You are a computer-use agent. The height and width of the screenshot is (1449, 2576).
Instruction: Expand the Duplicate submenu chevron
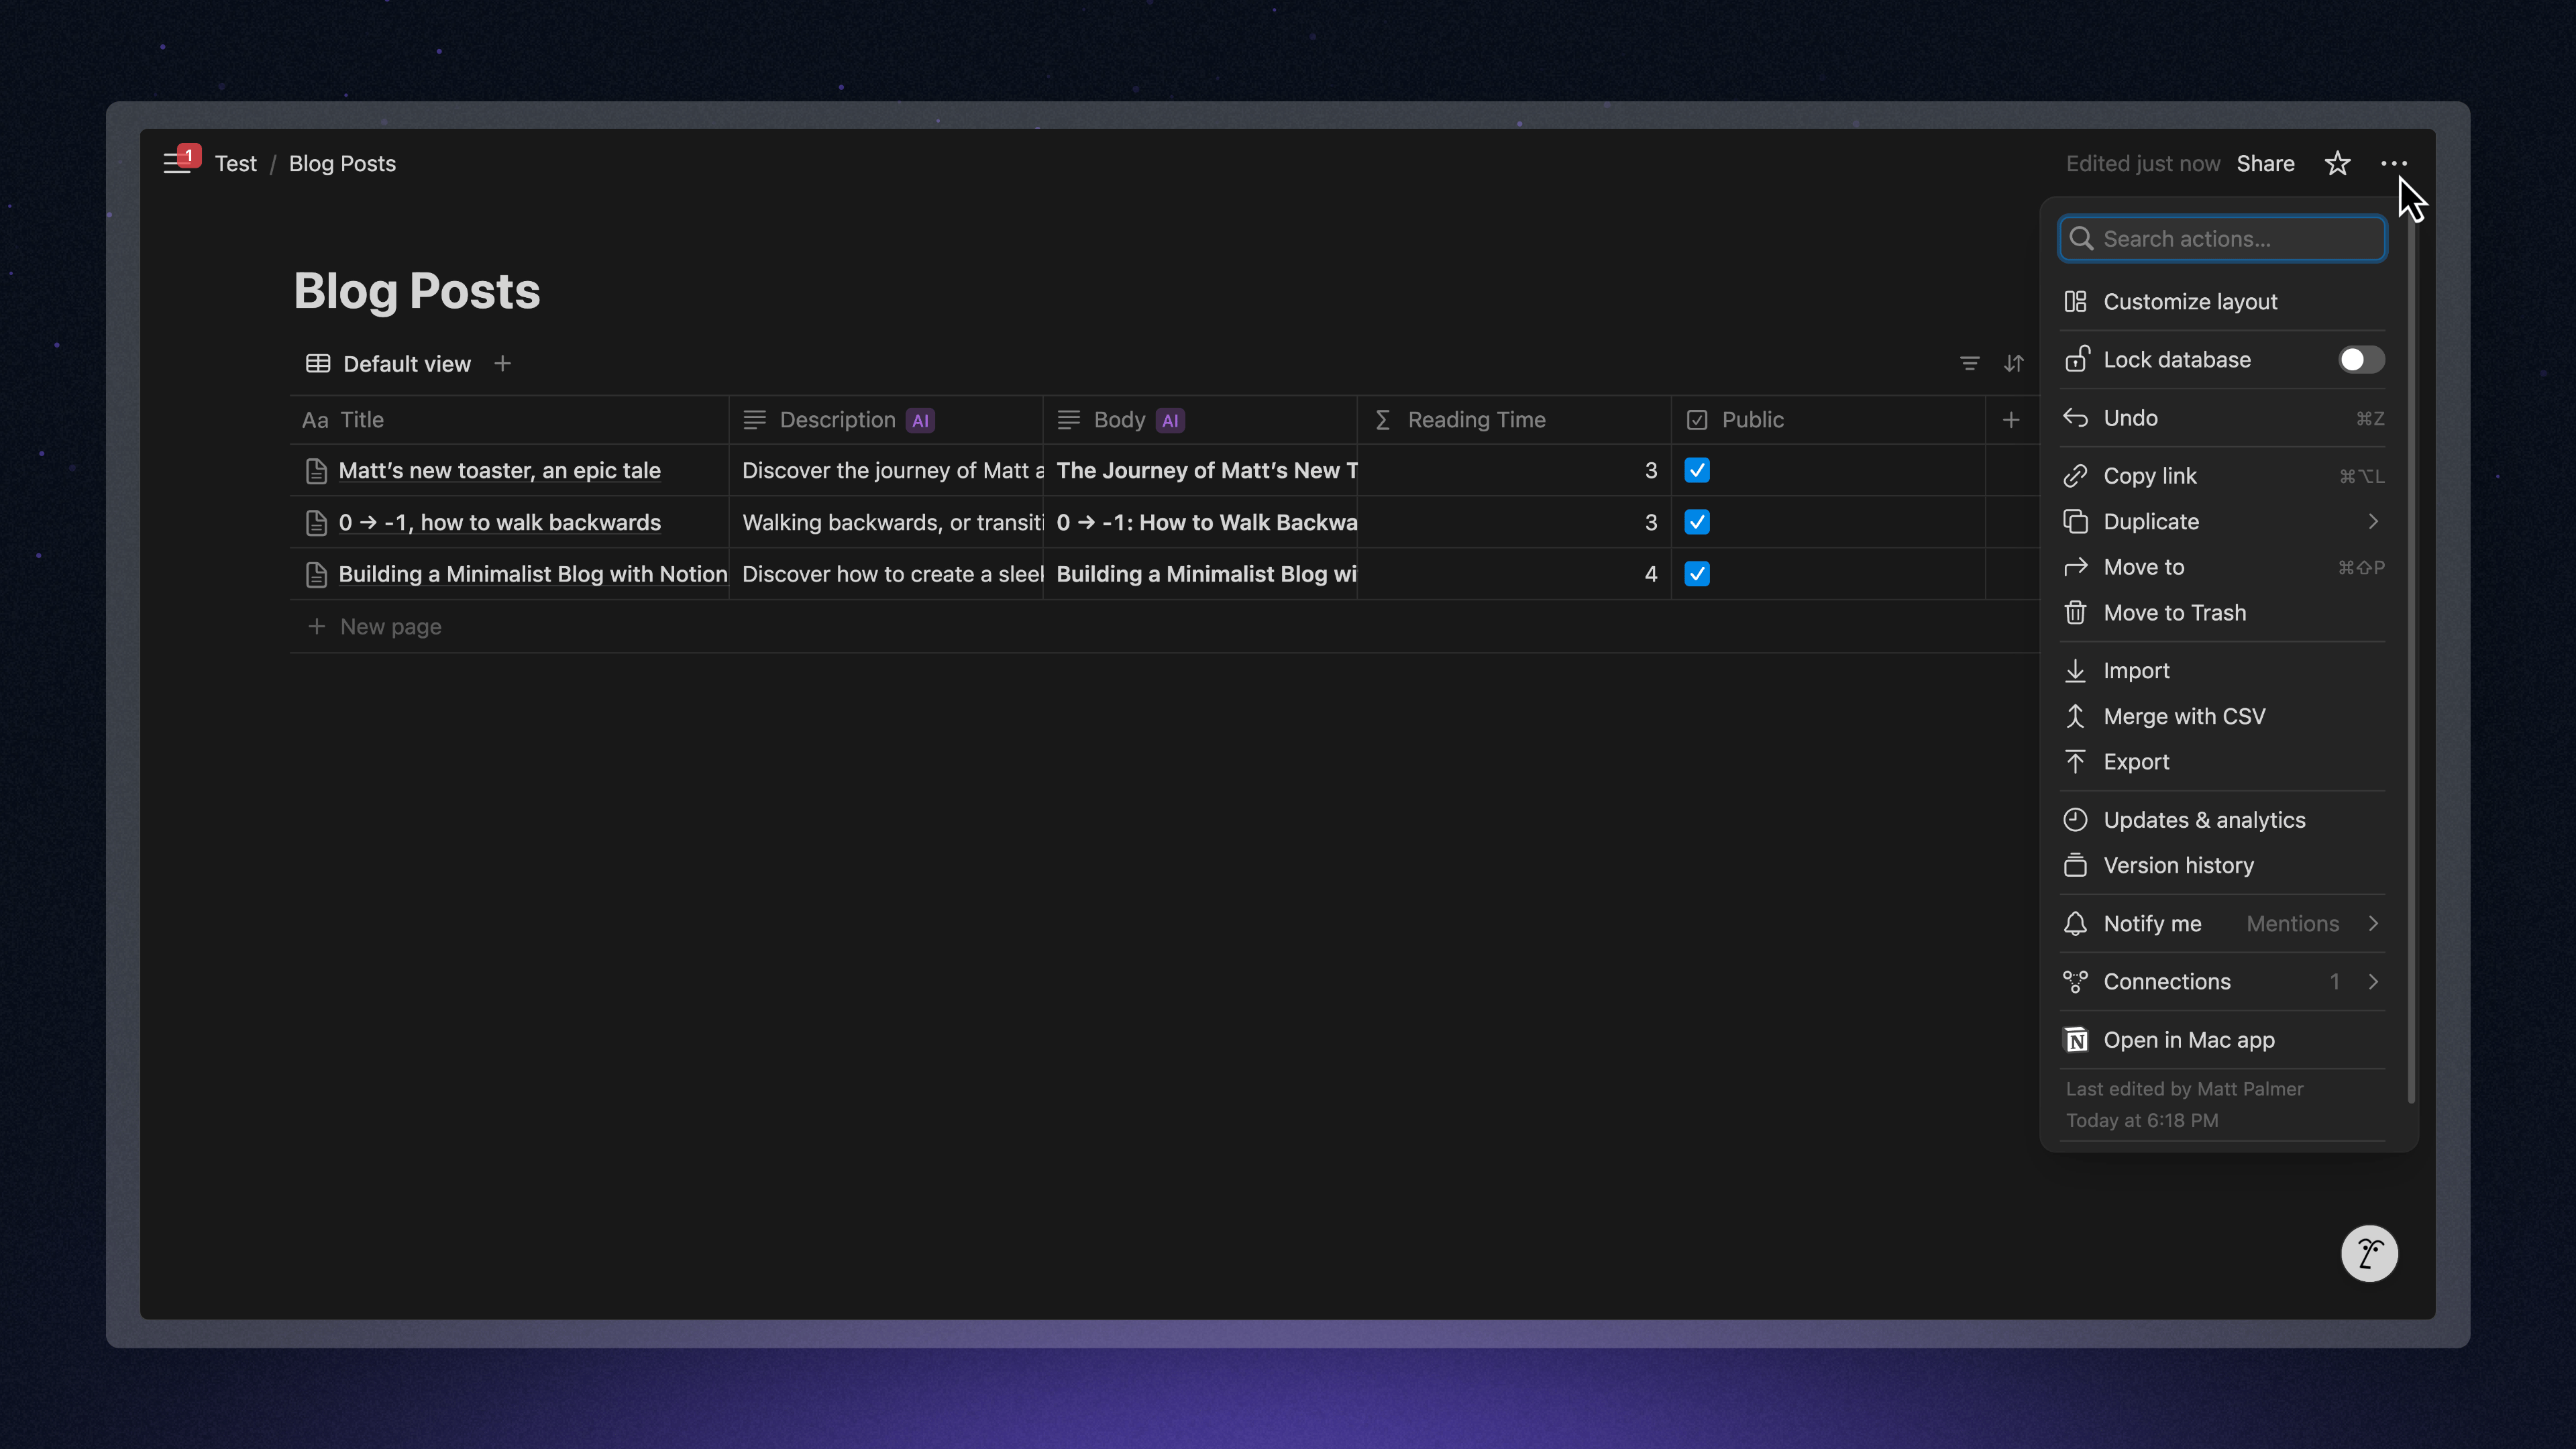tap(2373, 521)
